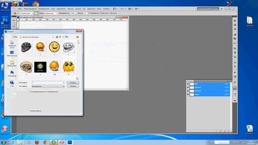Click Открыть button in dialog
258x145 pixels.
pos(73,83)
